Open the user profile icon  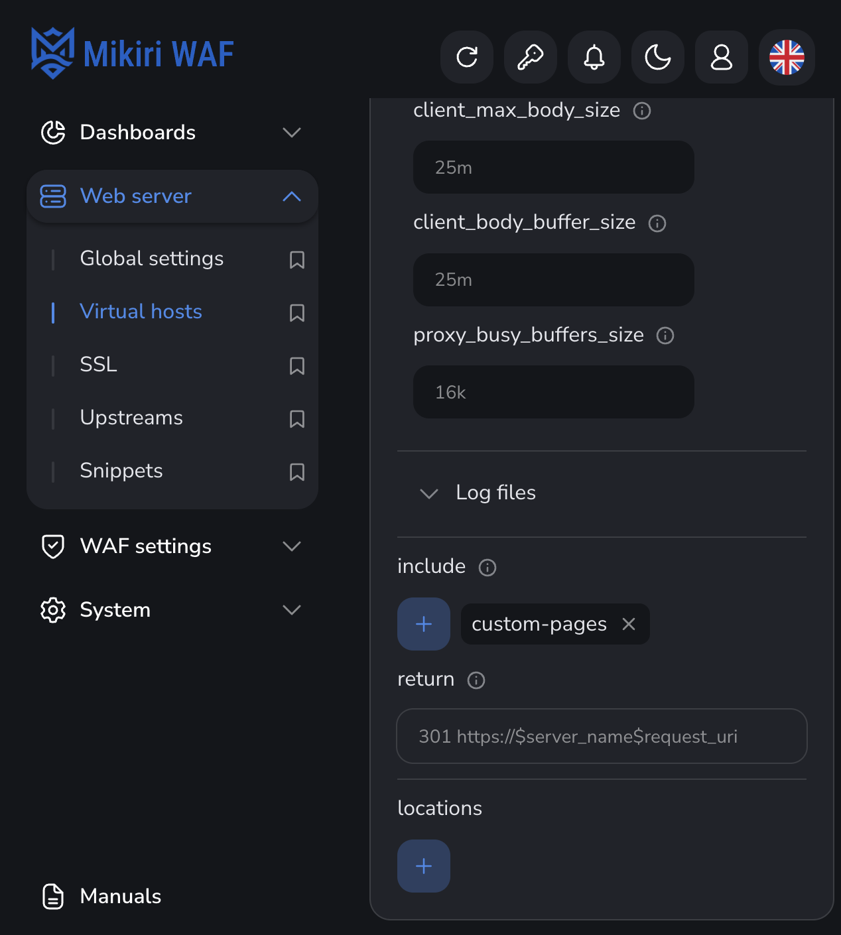coord(722,57)
